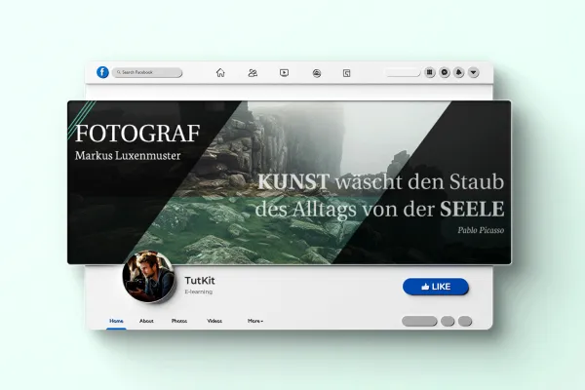Click the KUNST word in quote
The image size is (585, 390).
293,182
